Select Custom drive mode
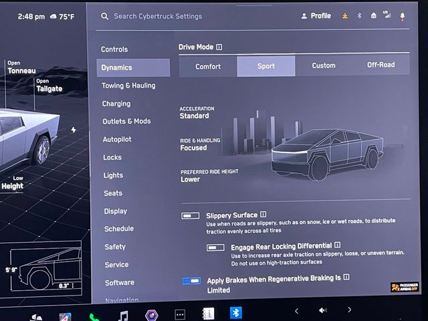Image resolution: width=428 pixels, height=321 pixels. (324, 66)
